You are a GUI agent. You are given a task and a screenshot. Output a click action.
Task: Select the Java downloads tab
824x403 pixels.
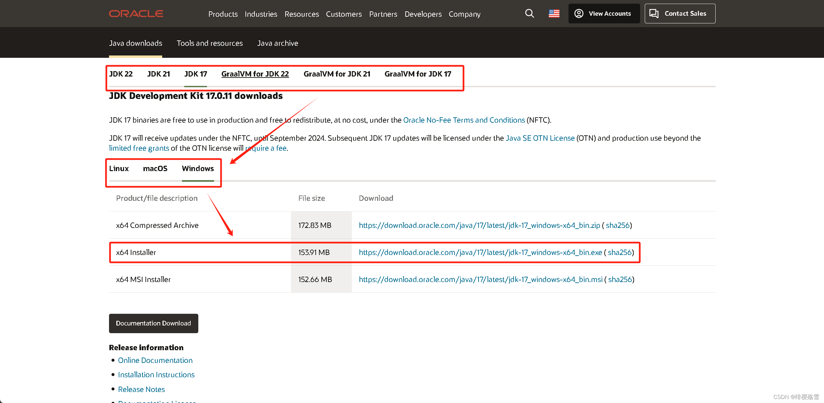(x=135, y=43)
